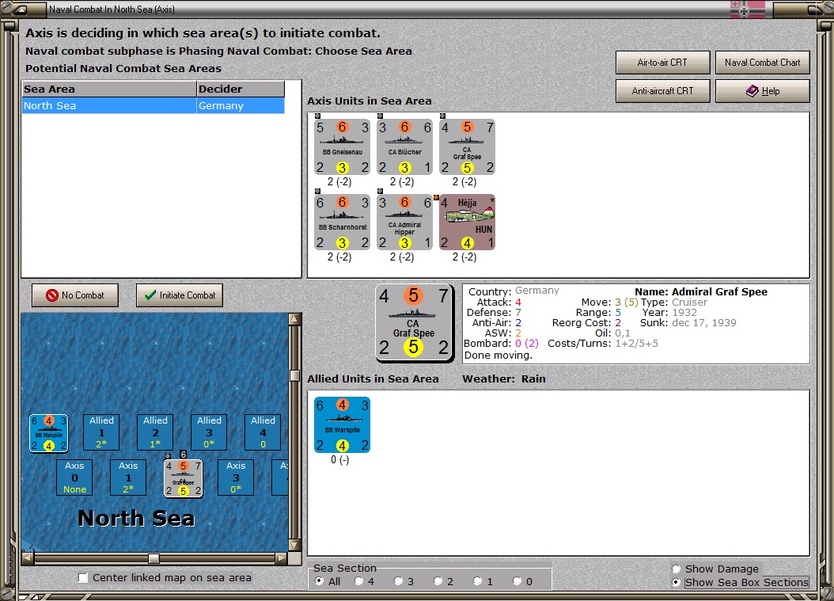
Task: Select the BB Gneisenau unit counter
Action: 342,147
